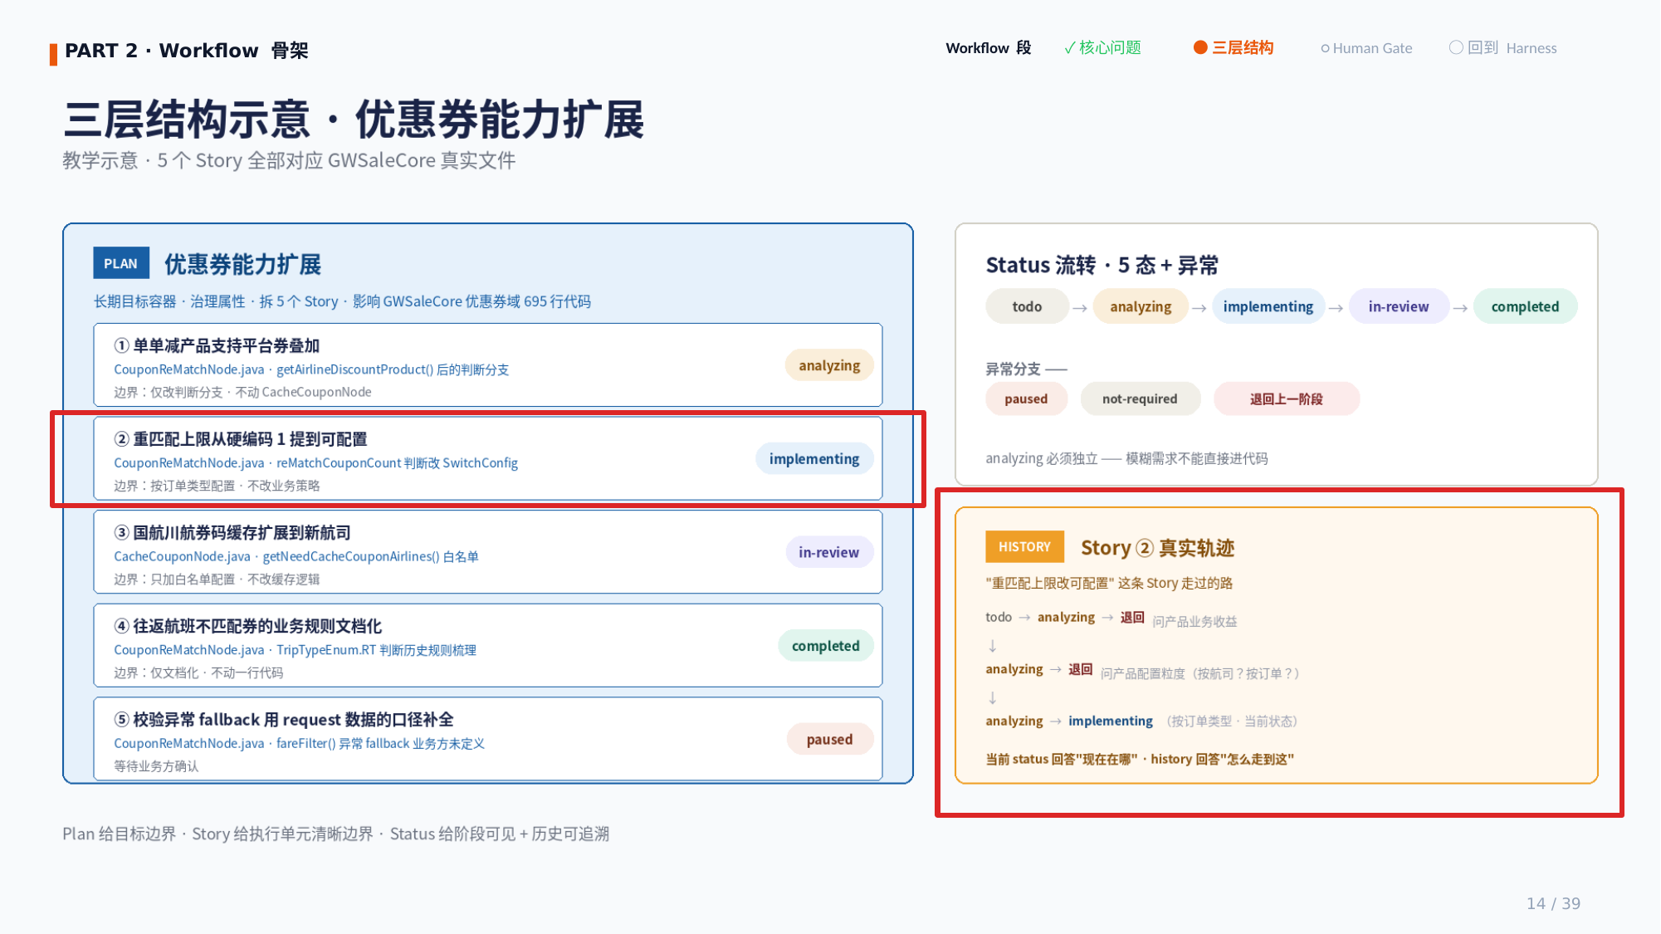Click the fareFilter() file reference line
Image resolution: width=1661 pixels, height=934 pixels.
[x=299, y=743]
